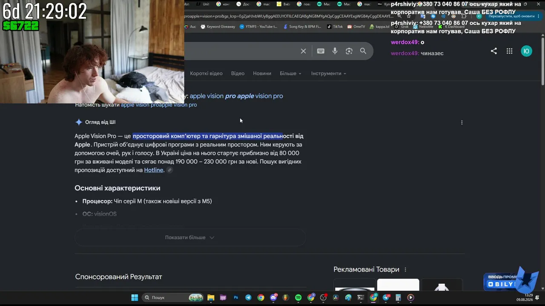Image resolution: width=545 pixels, height=306 pixels.
Task: Expand AI overview with Показати більше
Action: [190, 238]
